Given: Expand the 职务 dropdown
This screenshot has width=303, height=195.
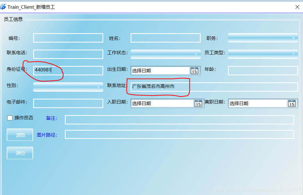Looking at the screenshot, I should (x=263, y=38).
